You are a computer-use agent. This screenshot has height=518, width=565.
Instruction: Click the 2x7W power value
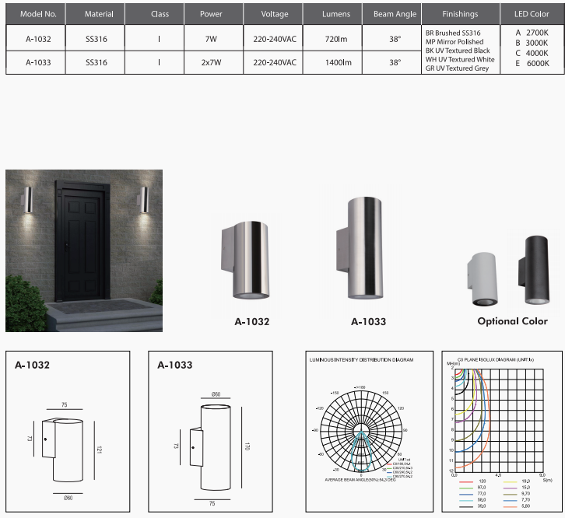pyautogui.click(x=211, y=63)
